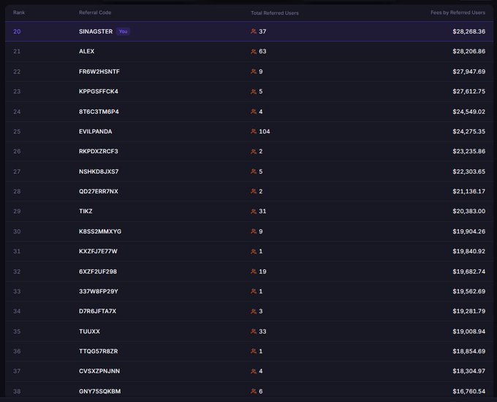The image size is (497, 402).
Task: Select the 8T6C3TM6P4 referral code
Action: pyautogui.click(x=99, y=112)
